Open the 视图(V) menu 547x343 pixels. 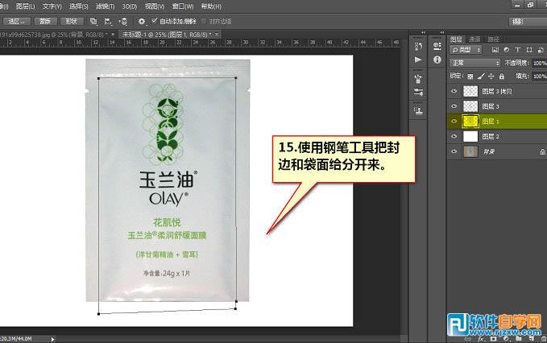click(x=155, y=6)
